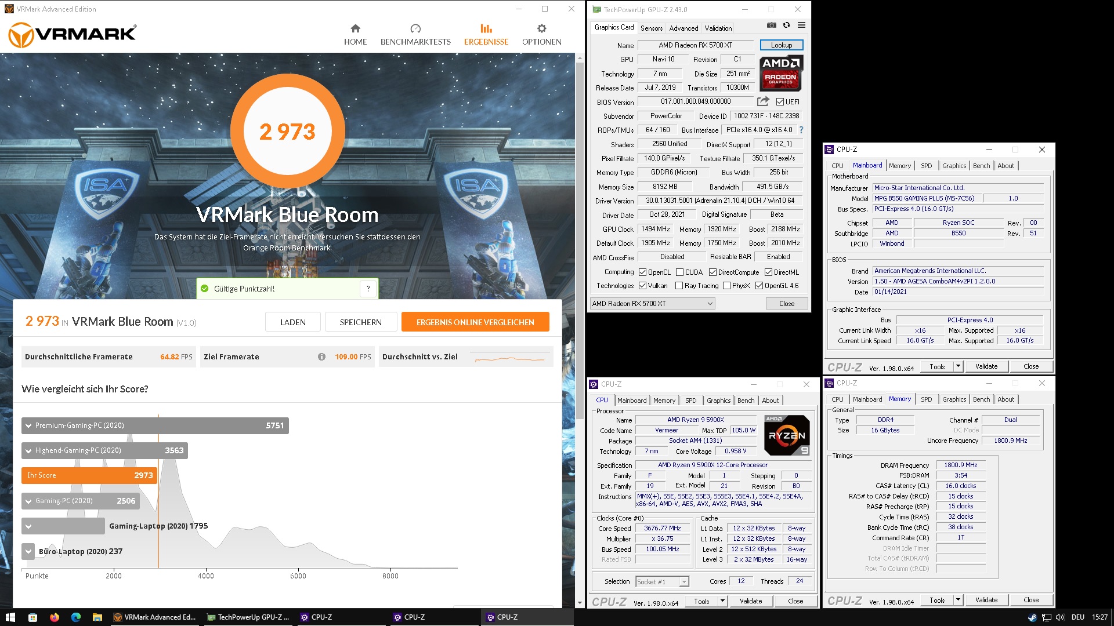This screenshot has width=1114, height=626.
Task: Click the SPEICHERN button
Action: [x=360, y=322]
